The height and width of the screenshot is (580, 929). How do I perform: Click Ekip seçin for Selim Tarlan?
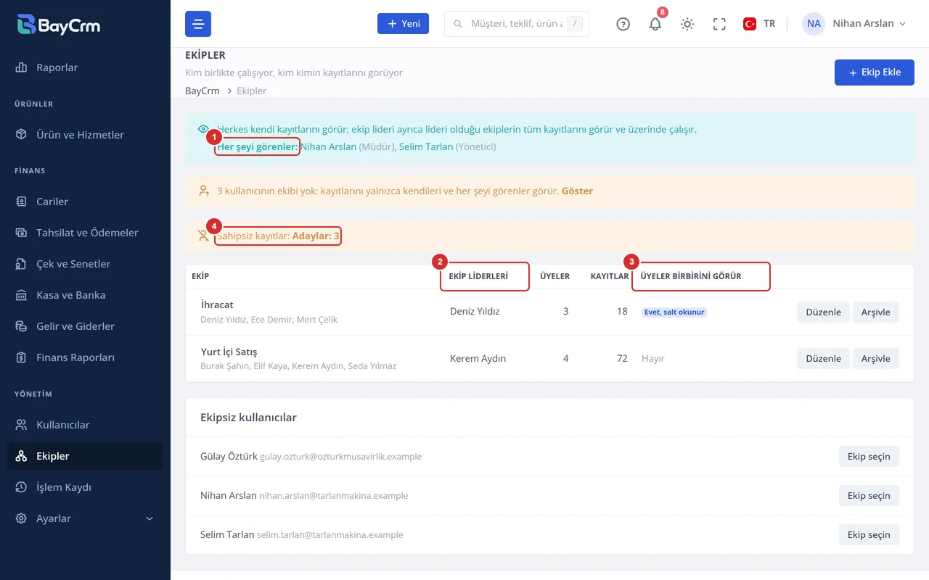(869, 535)
